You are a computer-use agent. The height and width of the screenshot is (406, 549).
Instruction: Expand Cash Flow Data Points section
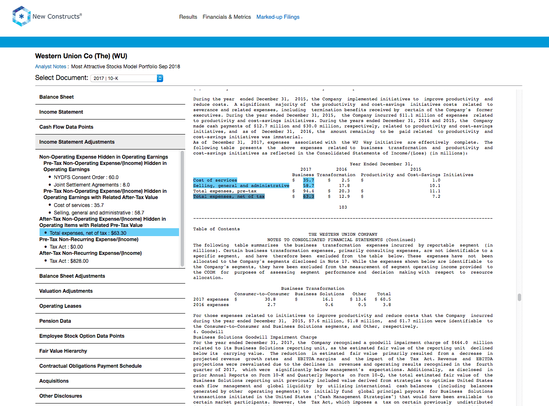(x=110, y=127)
